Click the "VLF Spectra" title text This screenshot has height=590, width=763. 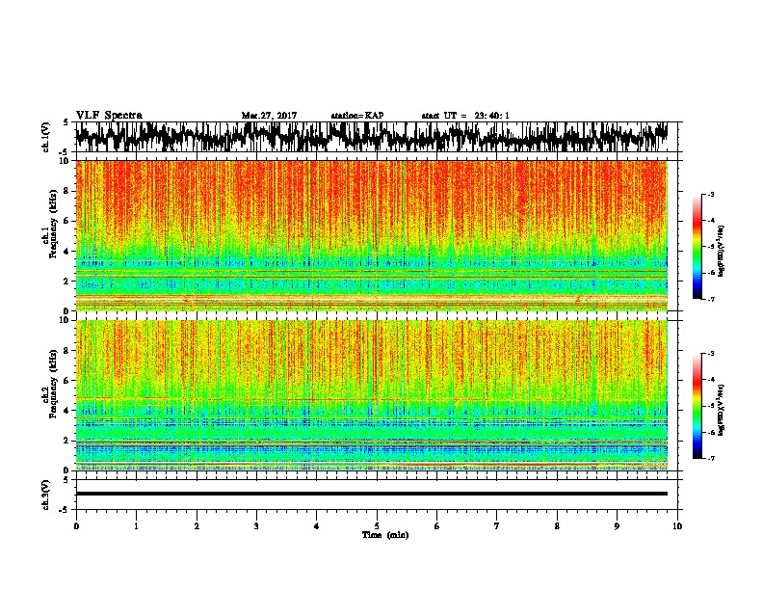tap(109, 116)
